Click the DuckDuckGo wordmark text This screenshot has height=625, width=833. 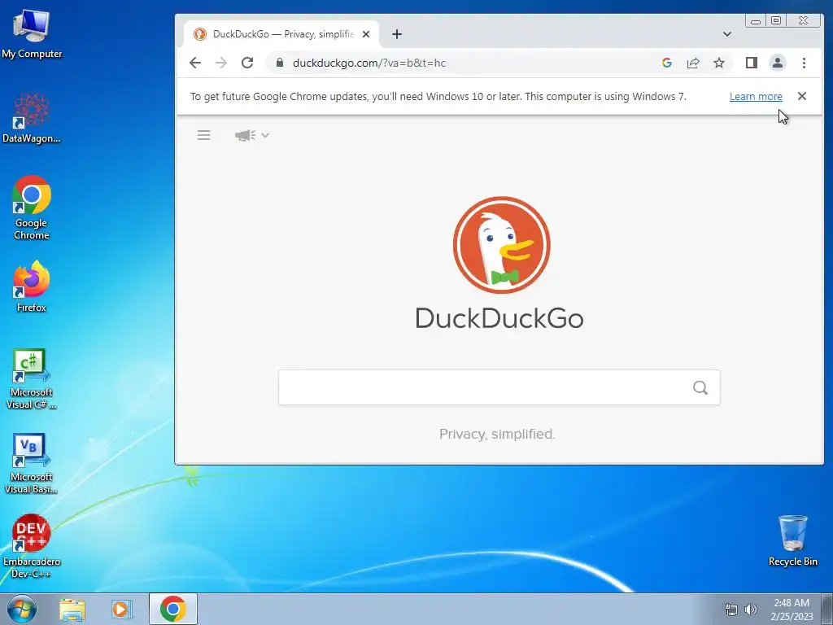pyautogui.click(x=499, y=318)
